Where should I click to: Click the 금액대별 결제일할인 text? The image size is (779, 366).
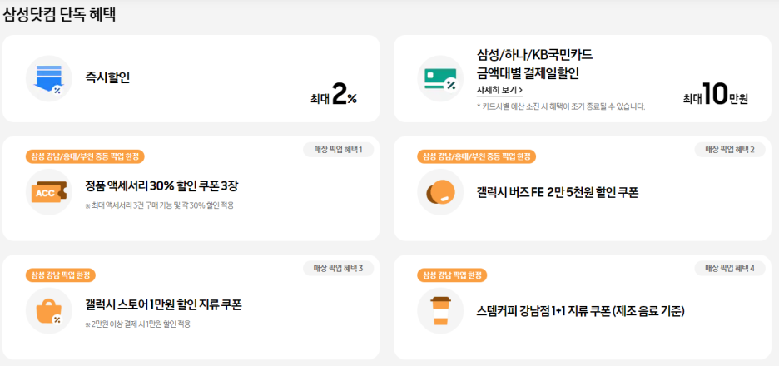point(528,73)
